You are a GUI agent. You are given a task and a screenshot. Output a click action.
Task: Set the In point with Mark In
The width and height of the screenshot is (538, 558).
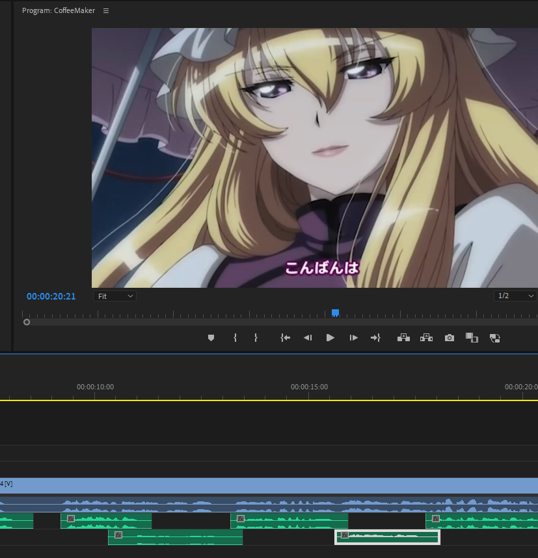pos(235,338)
